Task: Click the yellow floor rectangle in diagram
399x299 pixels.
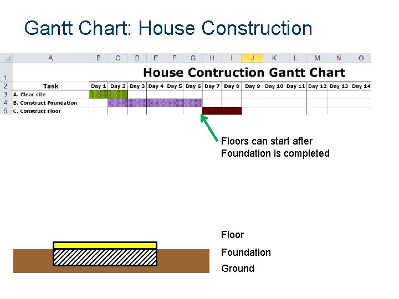Action: [105, 245]
